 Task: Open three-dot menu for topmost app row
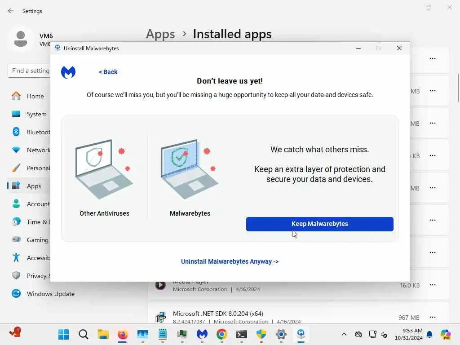click(433, 58)
